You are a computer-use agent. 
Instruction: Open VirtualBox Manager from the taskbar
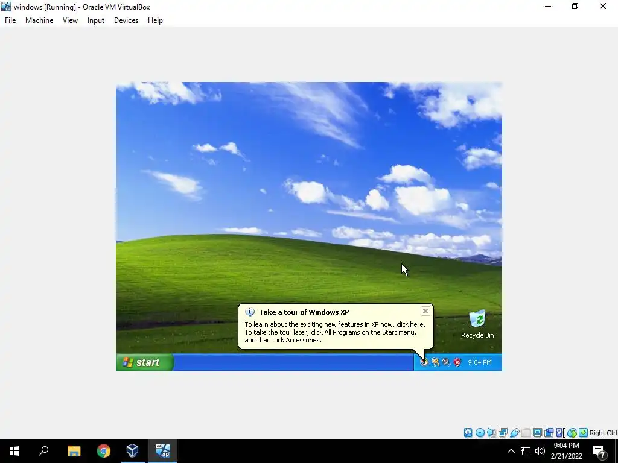pos(133,451)
